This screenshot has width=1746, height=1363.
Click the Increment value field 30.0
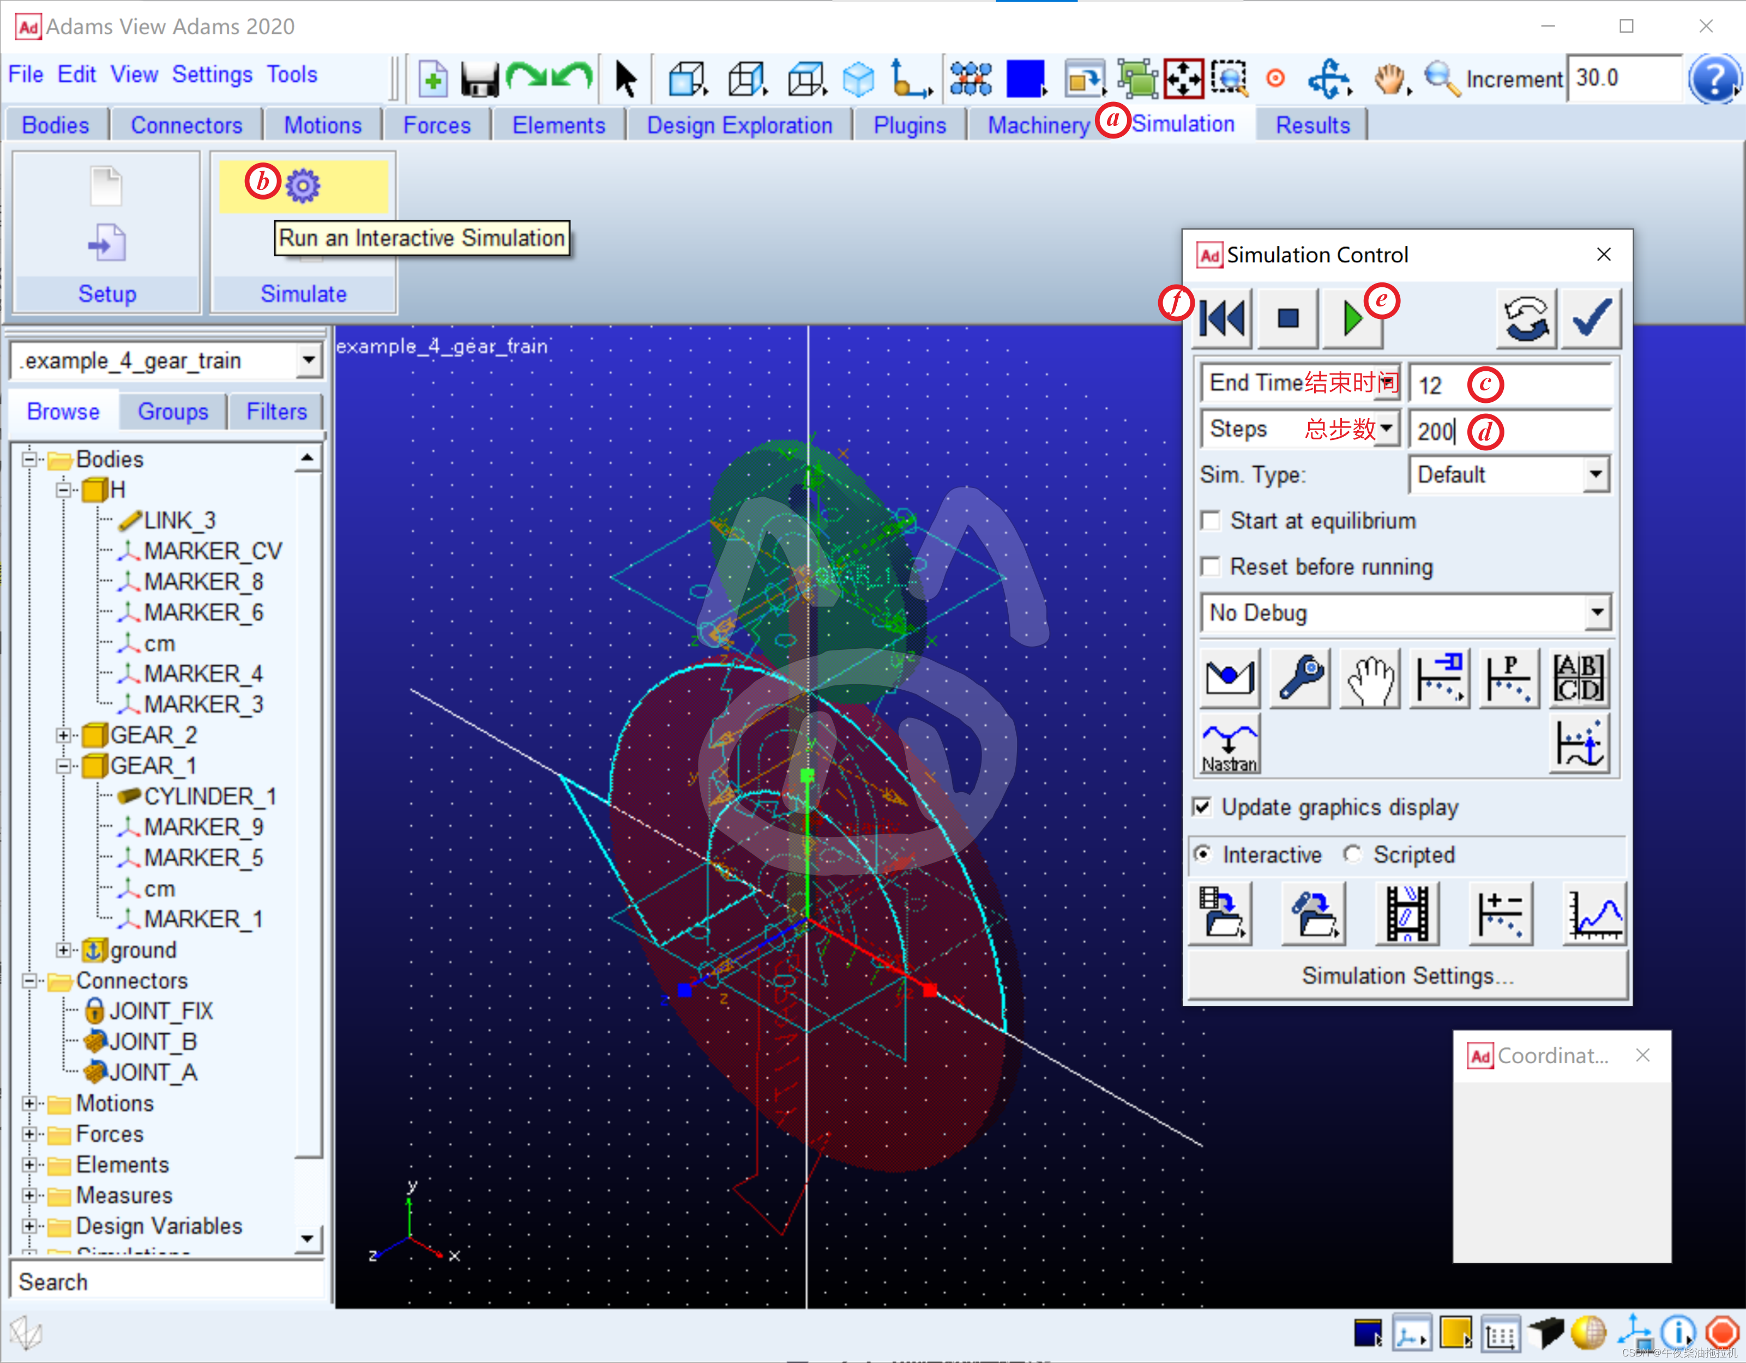tap(1623, 79)
